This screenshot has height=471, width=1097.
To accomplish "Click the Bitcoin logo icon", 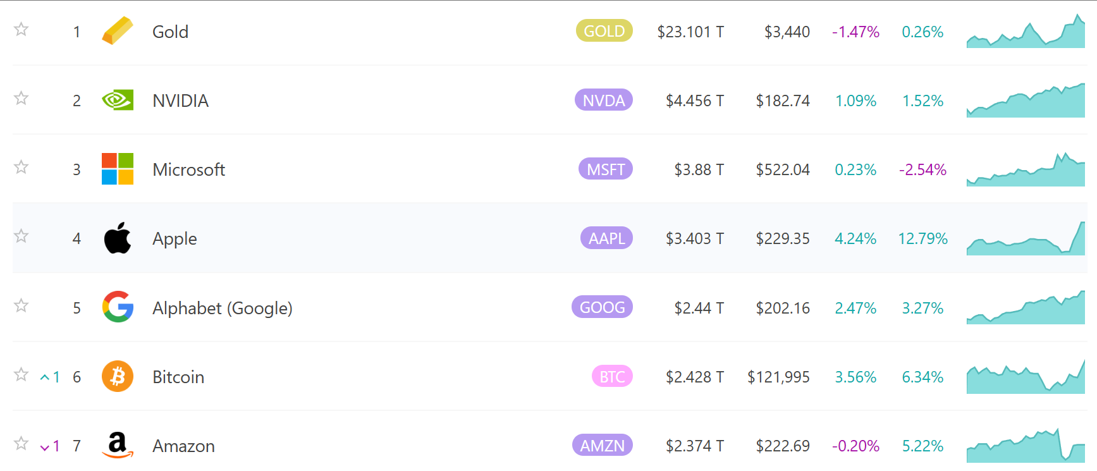I will pos(118,376).
